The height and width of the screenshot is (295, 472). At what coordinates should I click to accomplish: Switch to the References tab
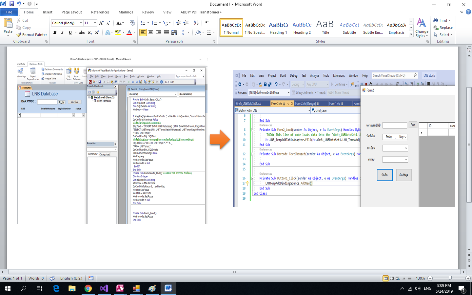[100, 12]
